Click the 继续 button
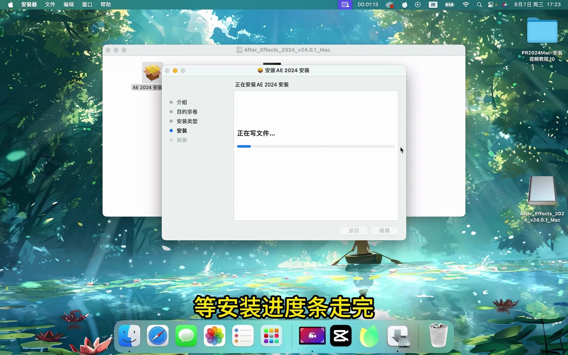 click(385, 230)
